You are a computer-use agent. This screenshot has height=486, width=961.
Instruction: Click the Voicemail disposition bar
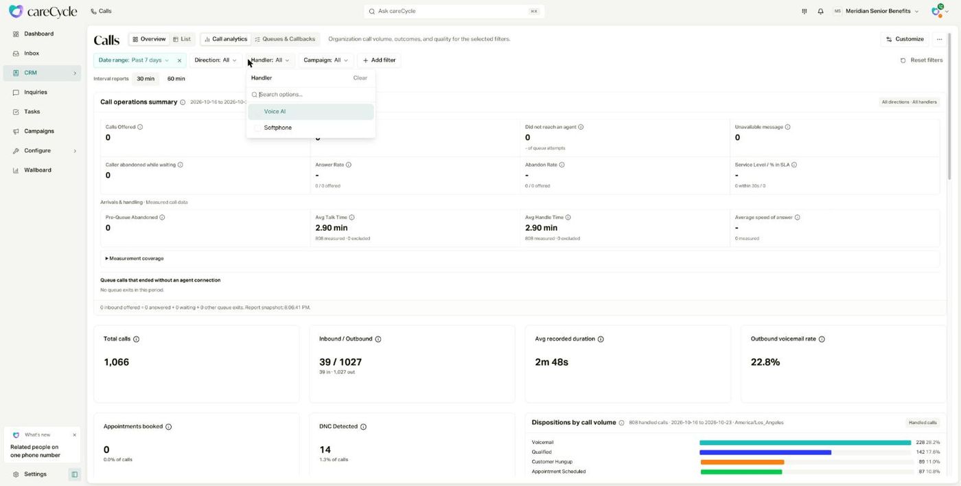point(805,443)
